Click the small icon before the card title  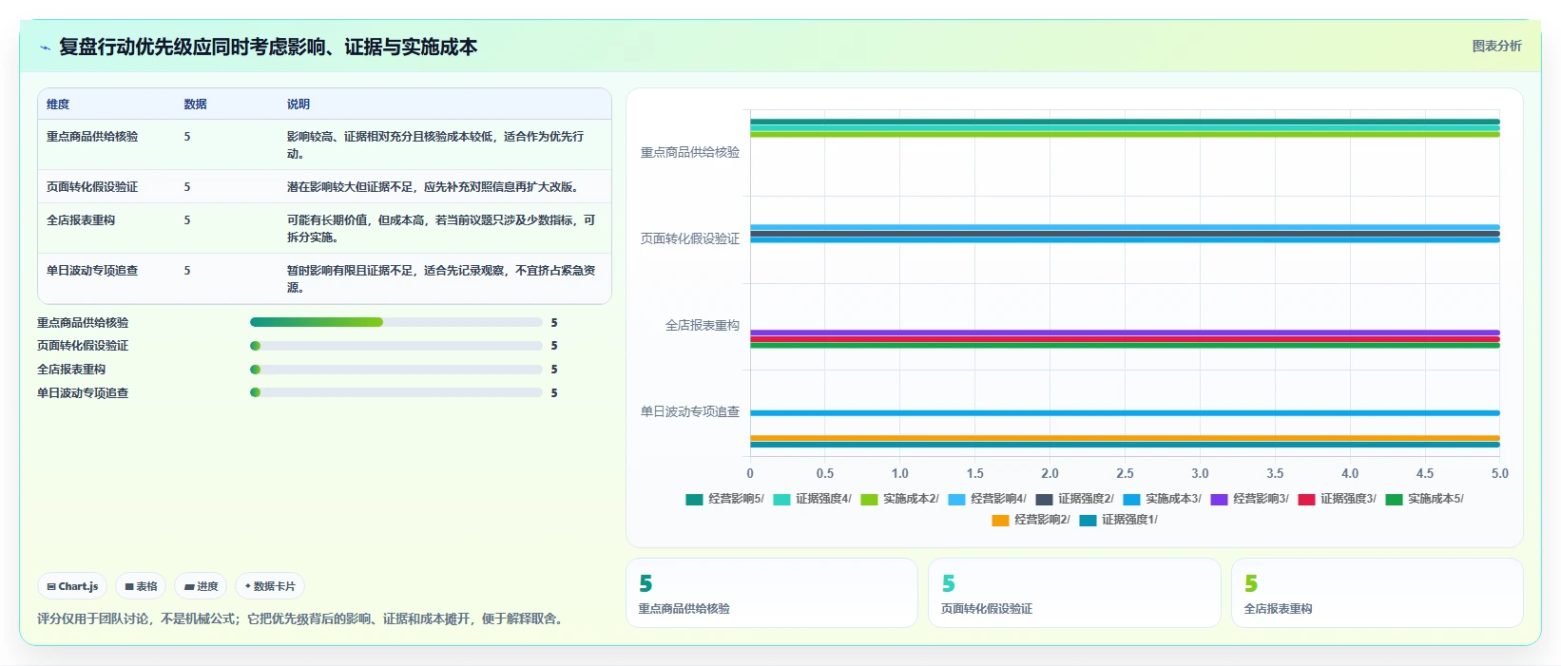click(x=45, y=48)
